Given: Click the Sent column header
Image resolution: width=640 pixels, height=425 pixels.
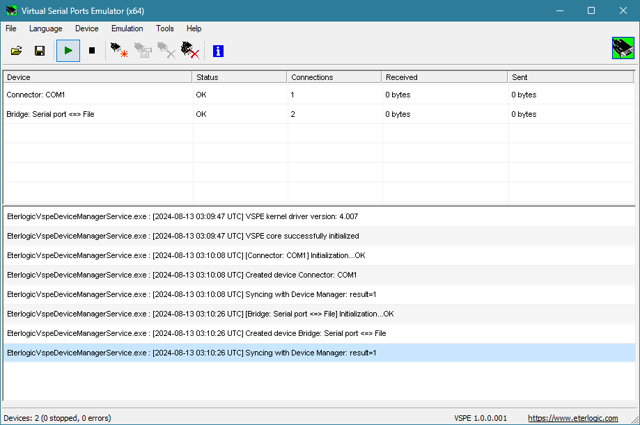Looking at the screenshot, I should click(570, 77).
